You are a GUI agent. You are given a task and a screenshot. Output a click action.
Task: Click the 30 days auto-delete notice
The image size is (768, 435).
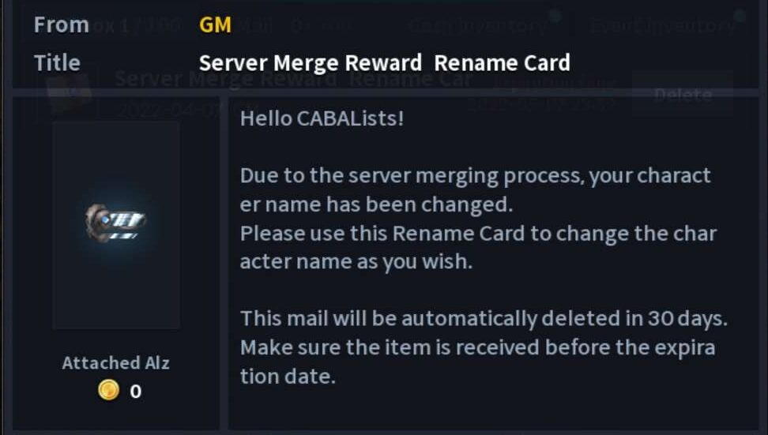coord(484,318)
